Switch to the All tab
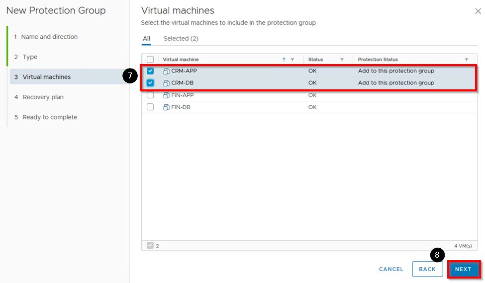This screenshot has height=283, width=485. pyautogui.click(x=147, y=39)
